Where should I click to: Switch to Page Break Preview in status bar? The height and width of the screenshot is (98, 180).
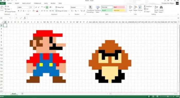(157, 96)
